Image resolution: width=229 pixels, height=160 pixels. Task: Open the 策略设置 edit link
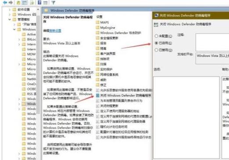(x=55, y=31)
